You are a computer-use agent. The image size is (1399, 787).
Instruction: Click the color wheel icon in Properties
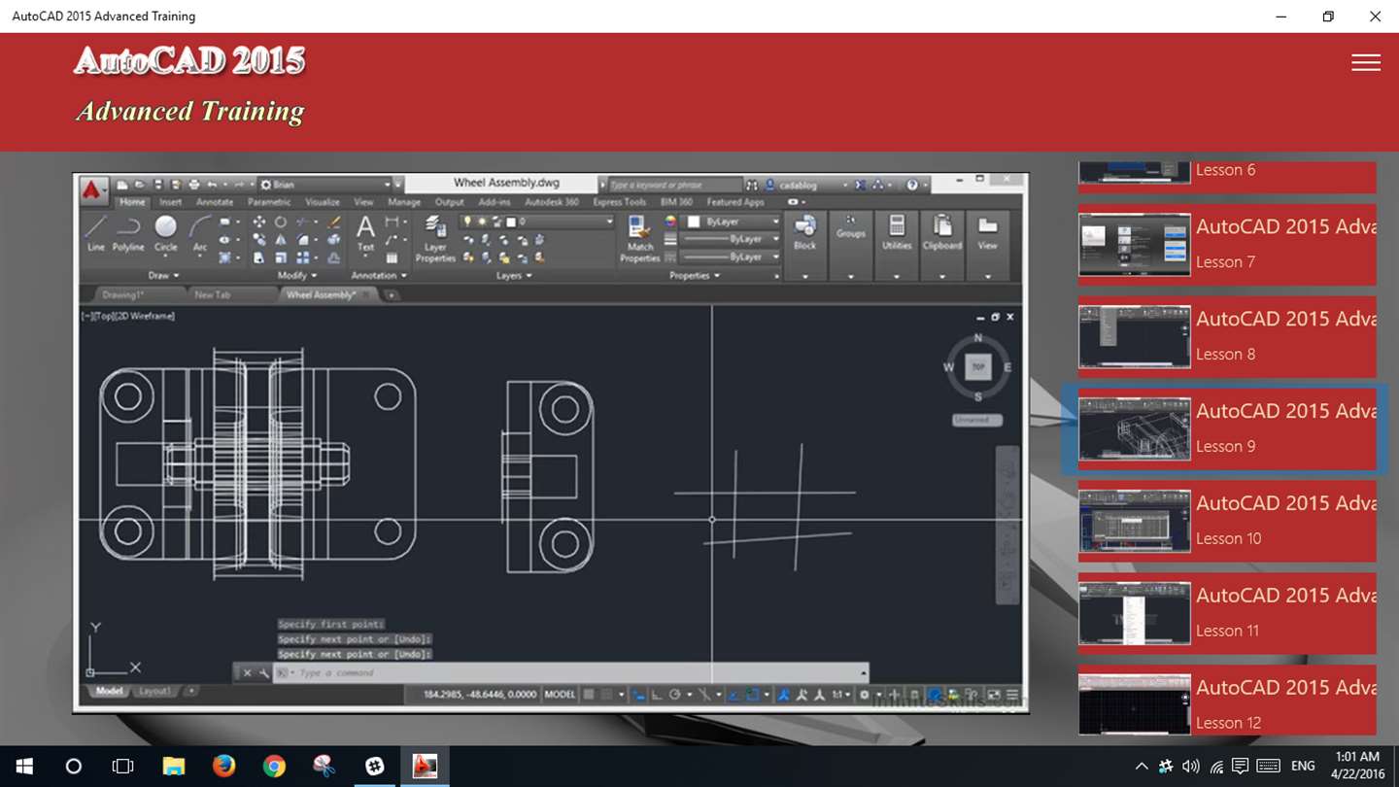coord(670,222)
